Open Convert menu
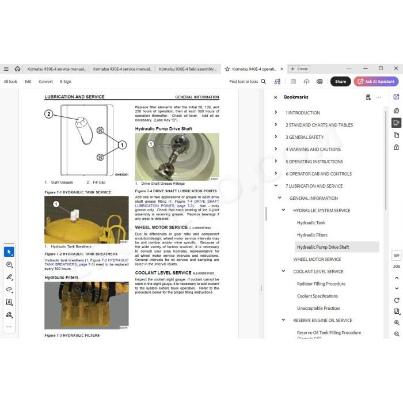 pyautogui.click(x=45, y=82)
